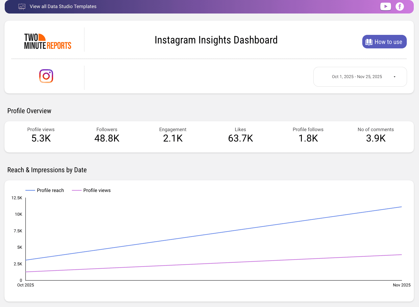Screen dimensions: 419x307
Task: Open the Facebook page via its icon
Action: [x=399, y=7]
